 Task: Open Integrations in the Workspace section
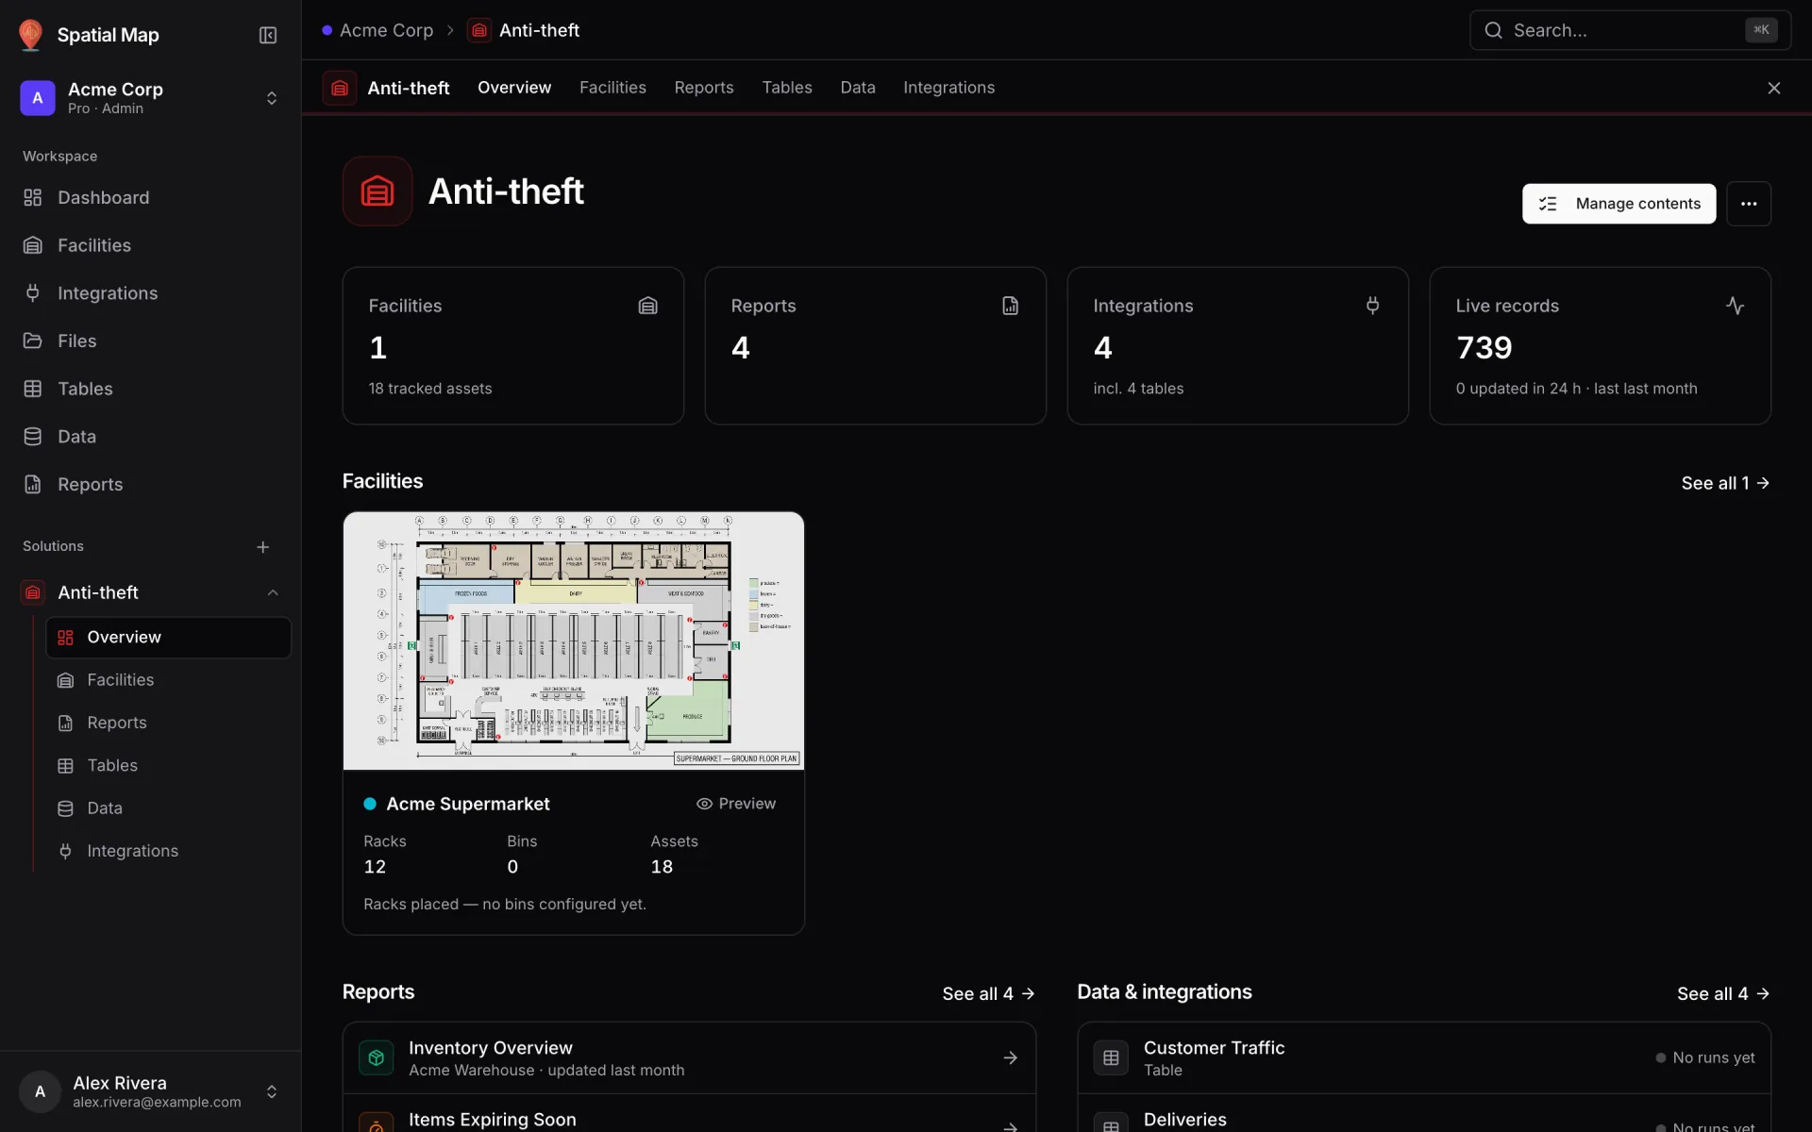coord(151,293)
